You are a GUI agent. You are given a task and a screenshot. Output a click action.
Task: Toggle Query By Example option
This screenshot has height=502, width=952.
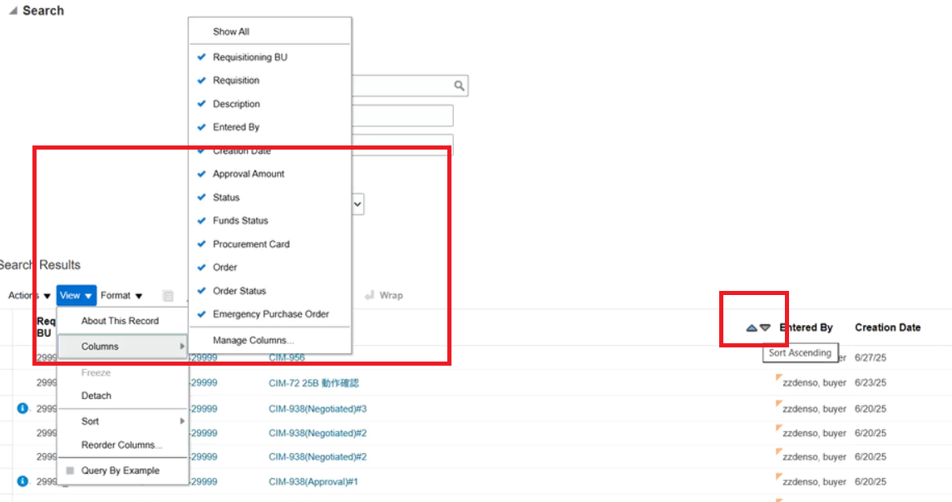coord(122,470)
